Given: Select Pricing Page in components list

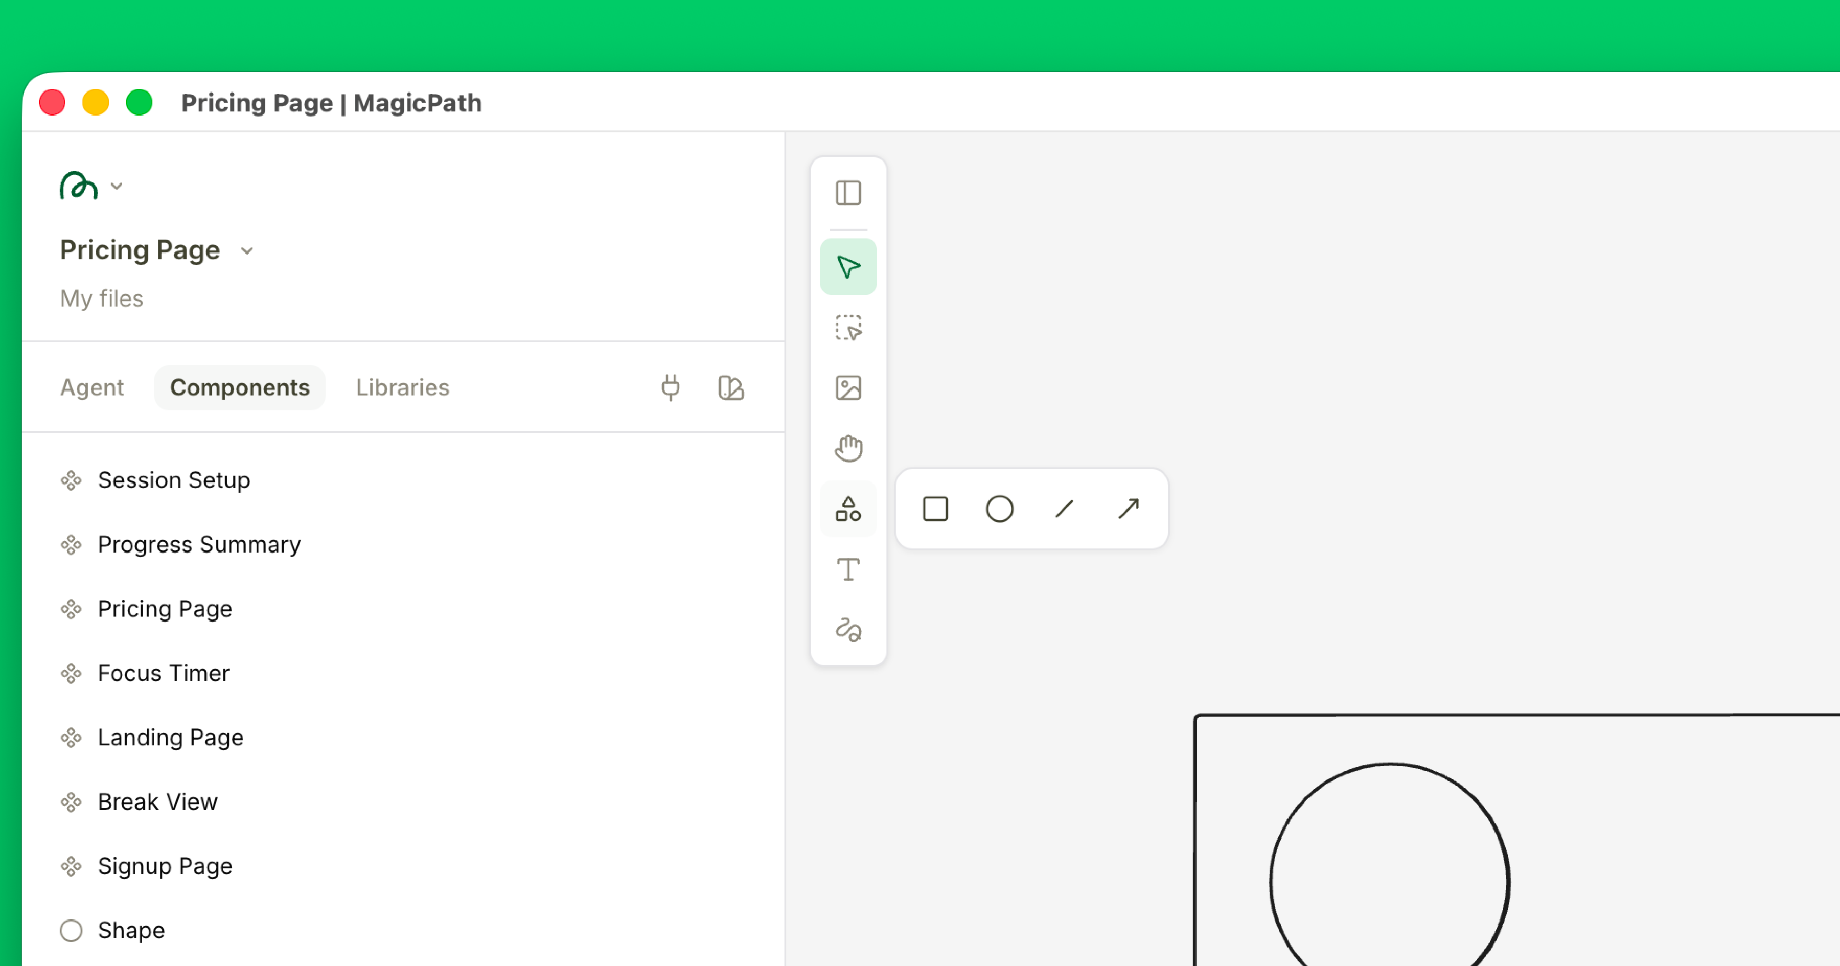Looking at the screenshot, I should pyautogui.click(x=404, y=609).
